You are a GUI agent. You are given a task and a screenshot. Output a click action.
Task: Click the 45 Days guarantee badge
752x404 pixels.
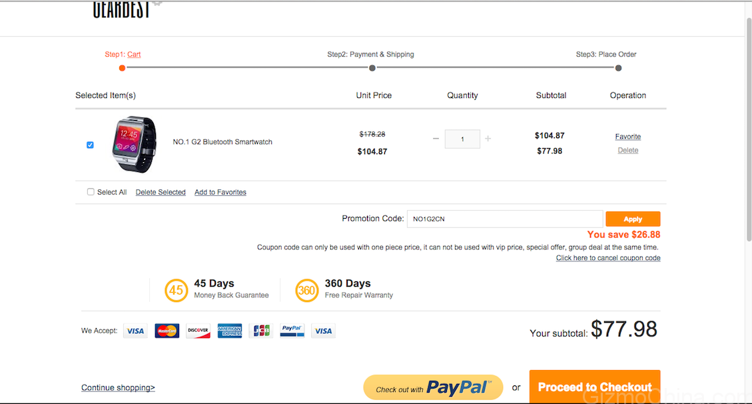[176, 290]
